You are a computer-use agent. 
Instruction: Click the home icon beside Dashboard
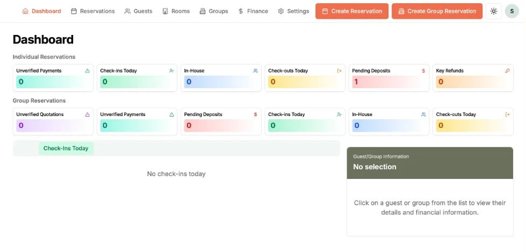[25, 11]
